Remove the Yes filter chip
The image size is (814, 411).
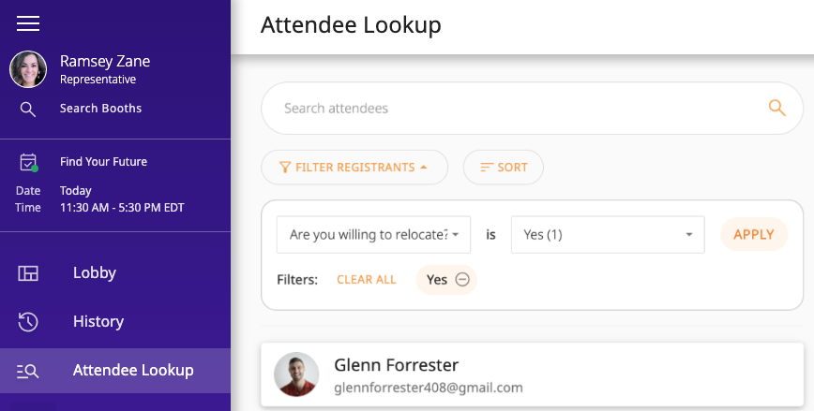point(462,279)
